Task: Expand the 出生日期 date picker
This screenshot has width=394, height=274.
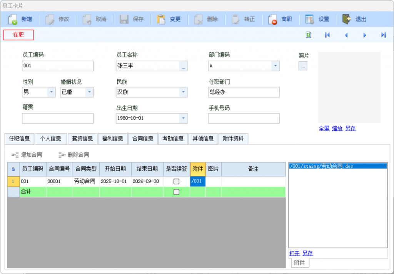Action: [x=183, y=118]
